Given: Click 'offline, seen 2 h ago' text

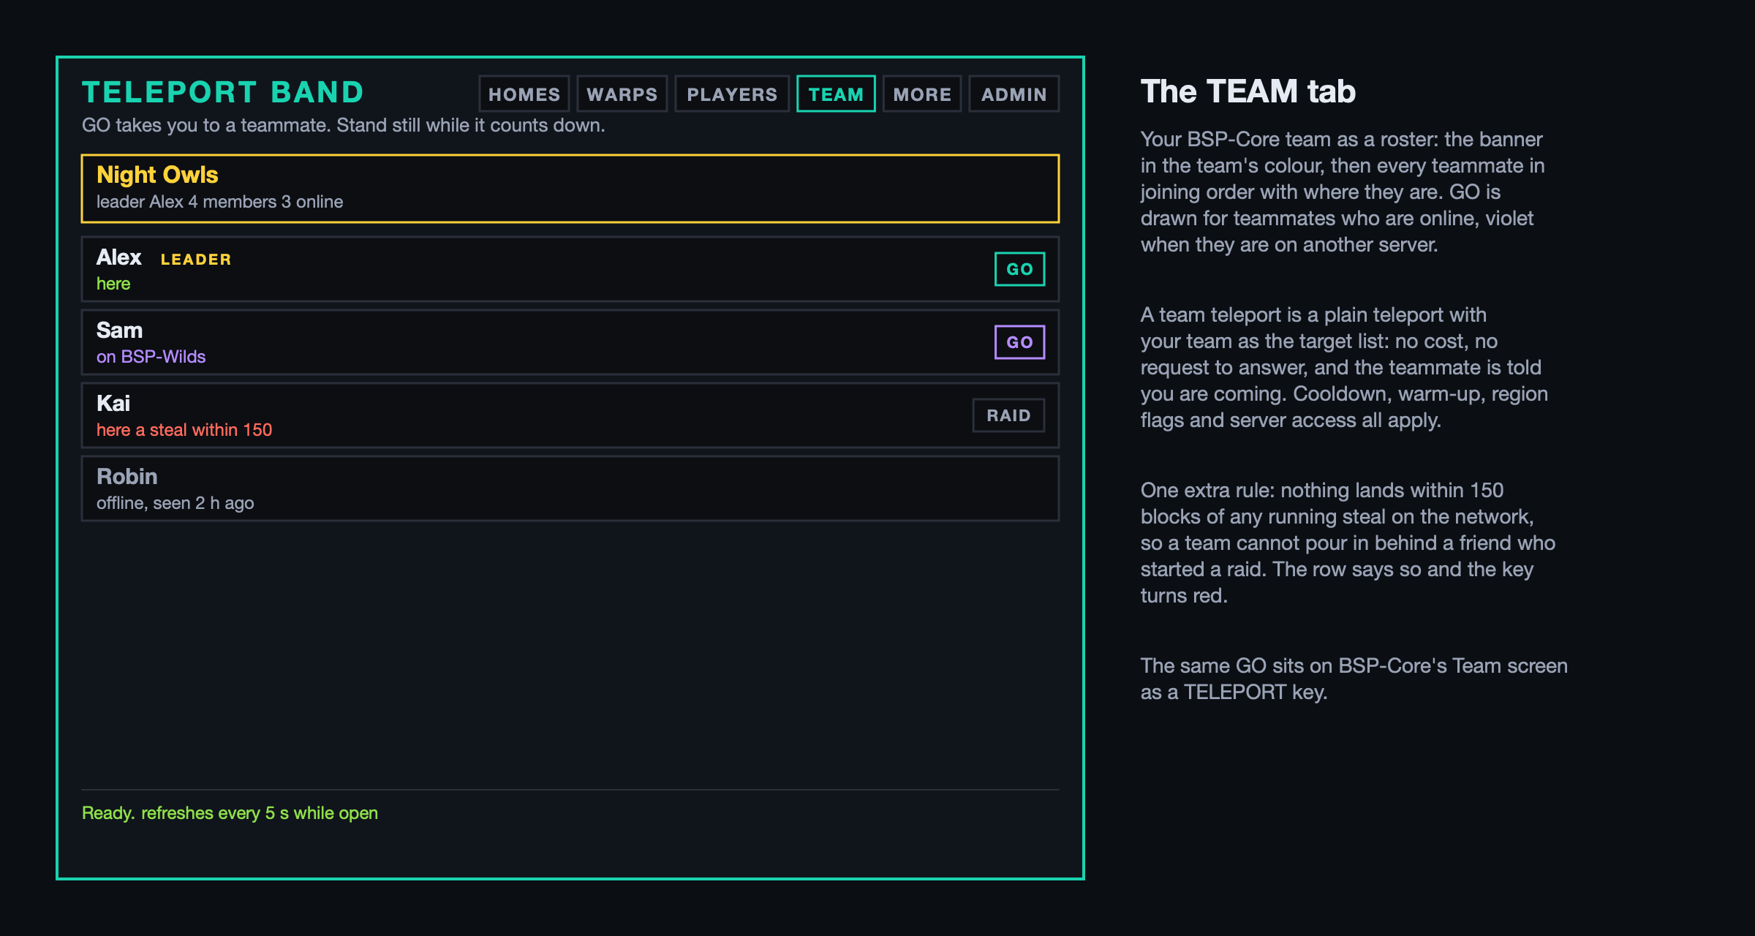Looking at the screenshot, I should pyautogui.click(x=175, y=503).
